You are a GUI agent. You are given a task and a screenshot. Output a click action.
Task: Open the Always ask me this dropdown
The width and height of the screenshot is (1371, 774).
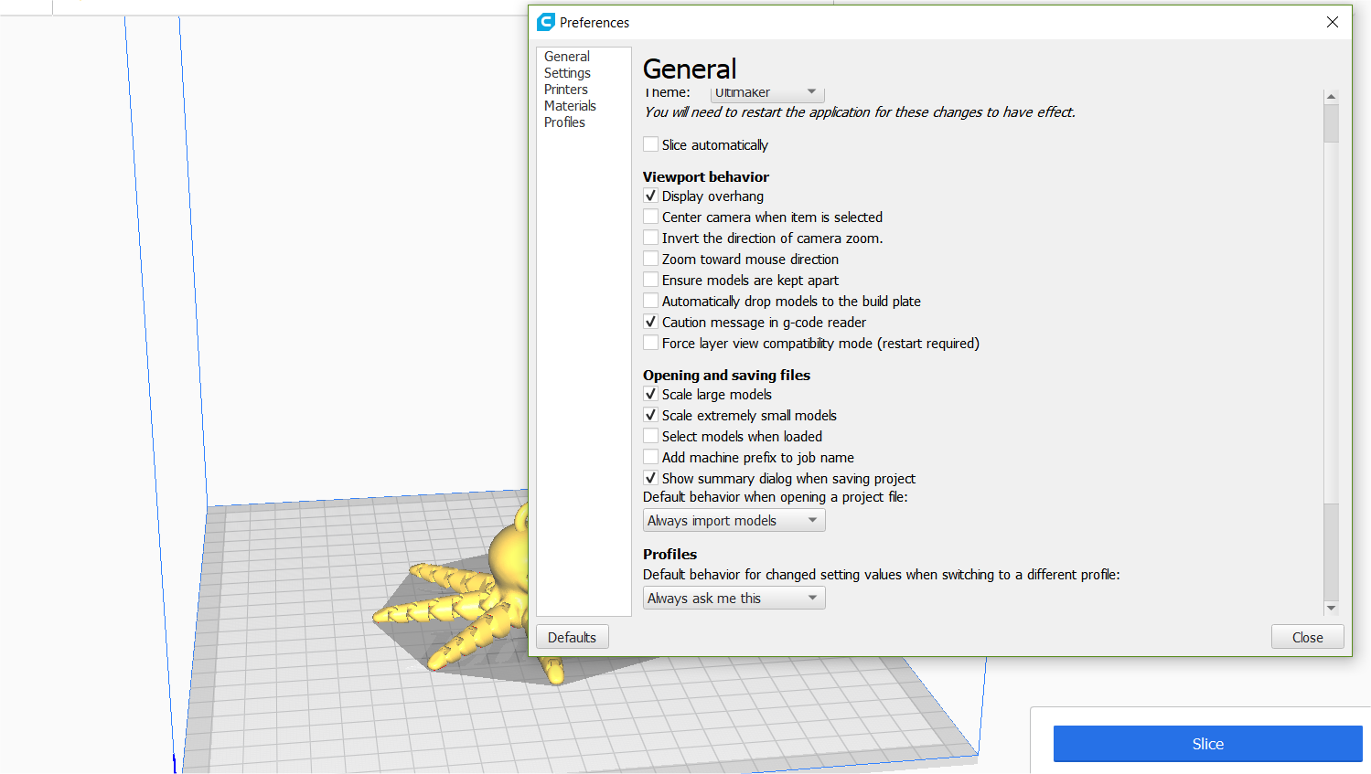[734, 598]
